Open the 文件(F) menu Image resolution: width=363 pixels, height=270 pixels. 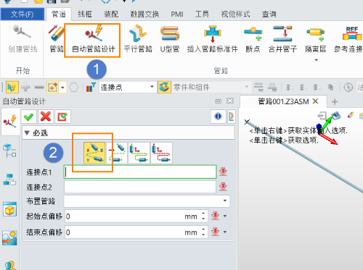tap(23, 14)
